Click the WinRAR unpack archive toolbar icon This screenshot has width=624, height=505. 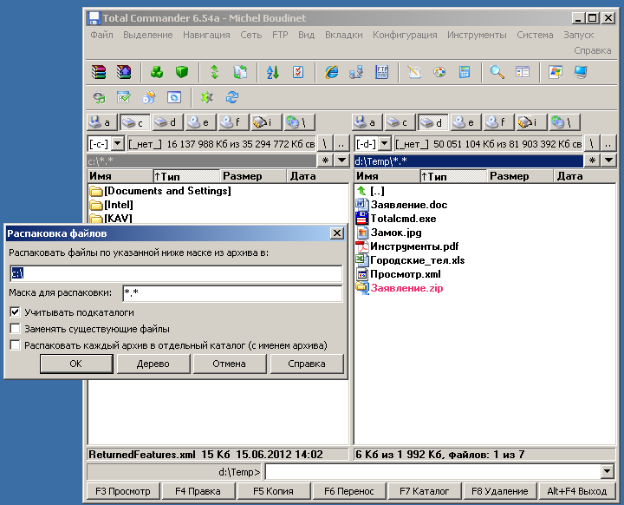tap(124, 72)
